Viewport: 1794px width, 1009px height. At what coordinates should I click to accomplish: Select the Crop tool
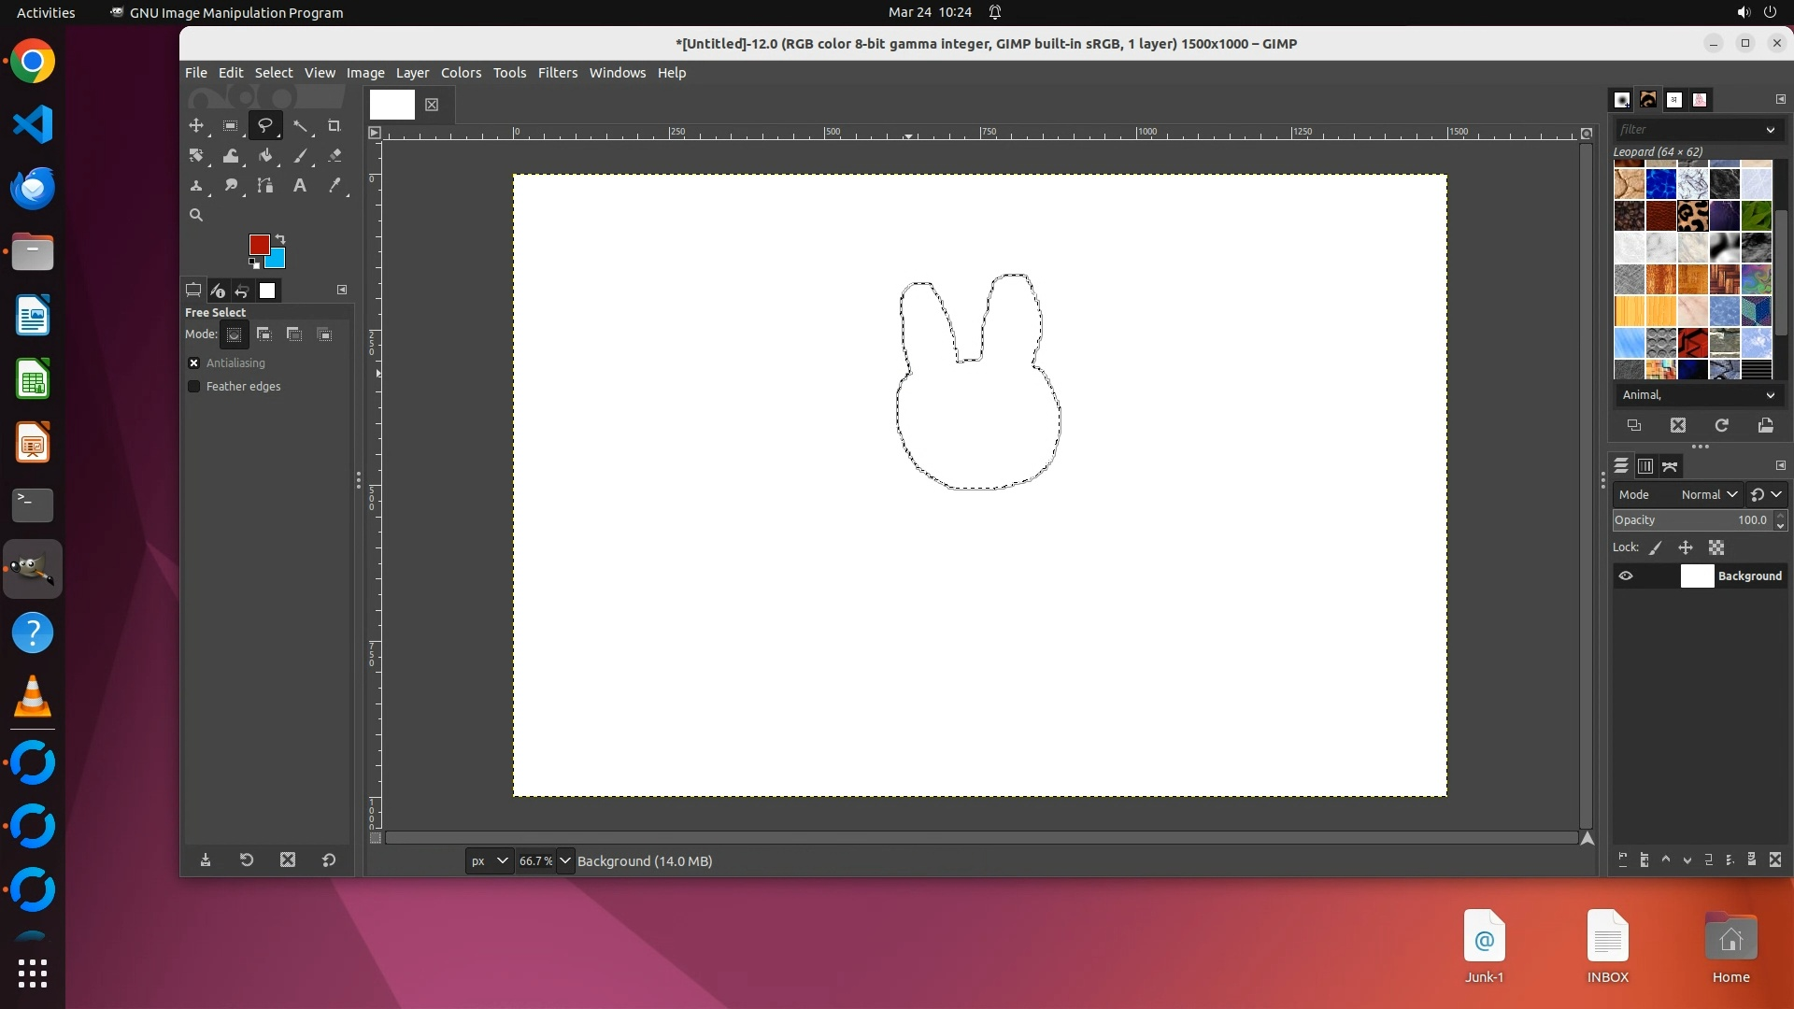coord(334,126)
